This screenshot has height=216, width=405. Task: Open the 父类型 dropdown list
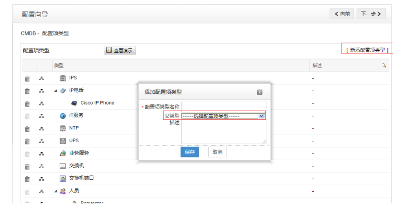tap(261, 116)
